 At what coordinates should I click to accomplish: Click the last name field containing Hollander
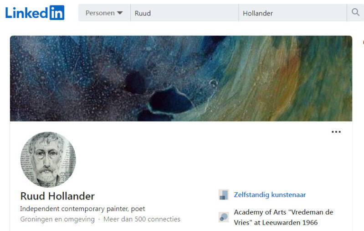(292, 13)
